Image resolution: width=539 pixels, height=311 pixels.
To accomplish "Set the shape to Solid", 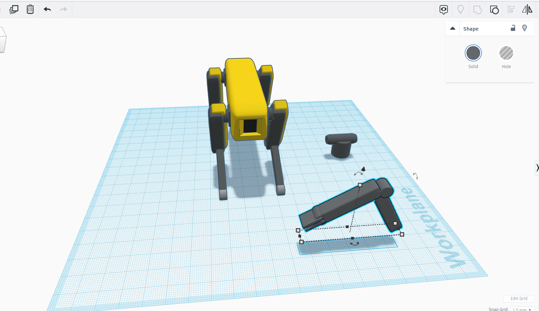I will 473,53.
